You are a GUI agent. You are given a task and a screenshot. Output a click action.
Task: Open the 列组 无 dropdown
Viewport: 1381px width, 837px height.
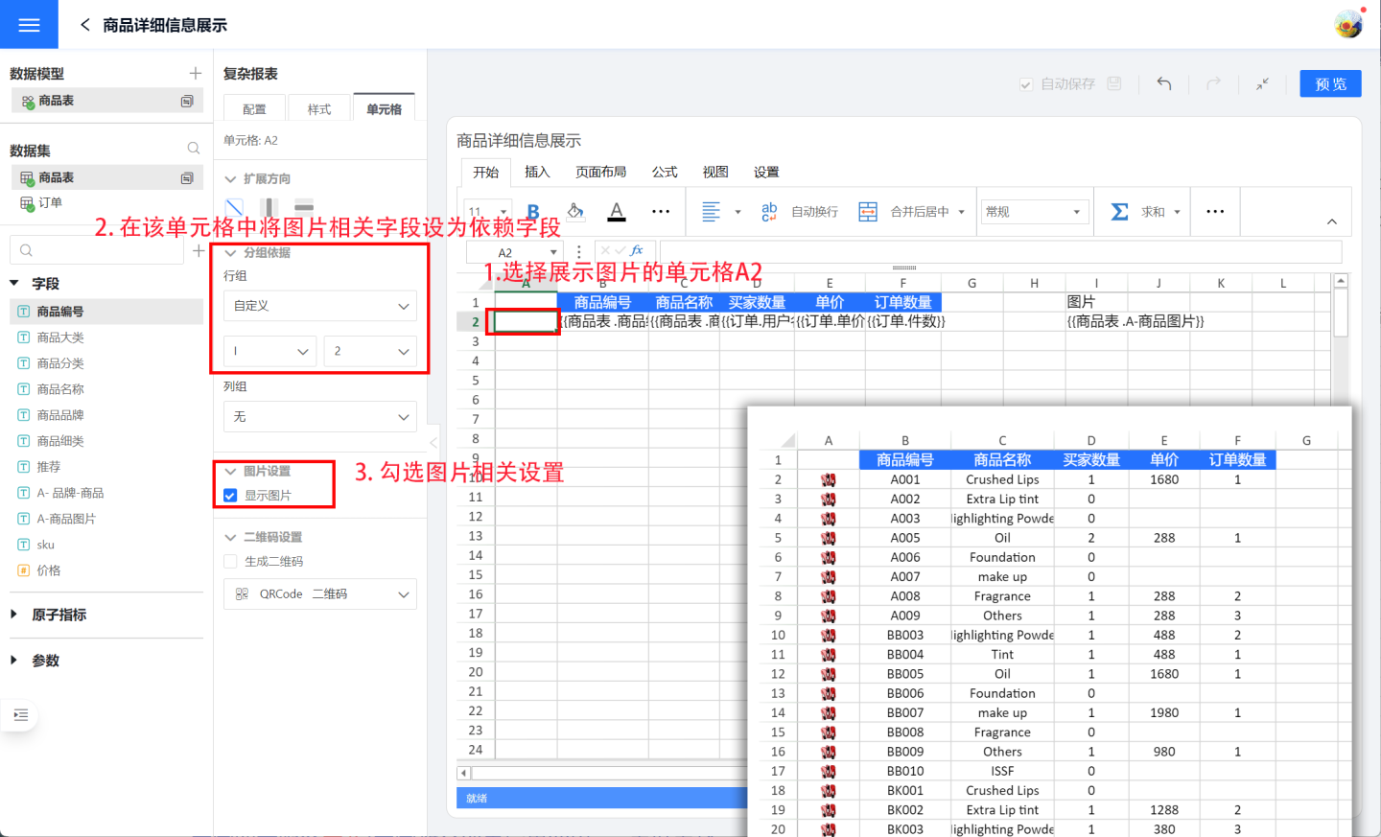320,417
